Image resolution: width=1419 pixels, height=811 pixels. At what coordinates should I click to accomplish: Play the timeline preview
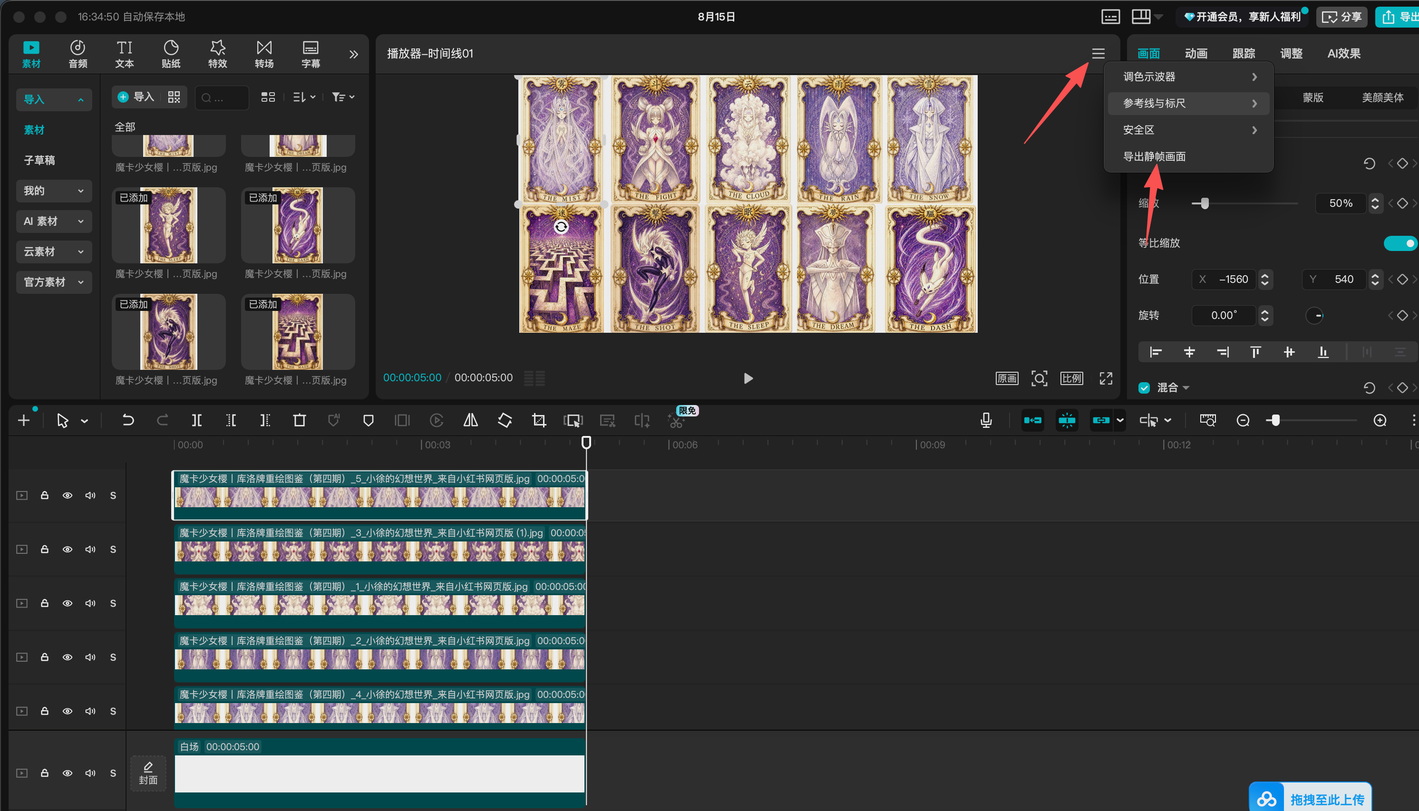(748, 379)
